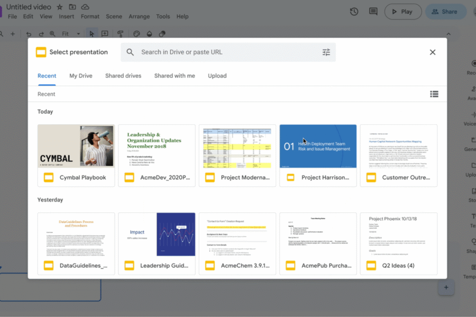Undo the last action

point(28,33)
